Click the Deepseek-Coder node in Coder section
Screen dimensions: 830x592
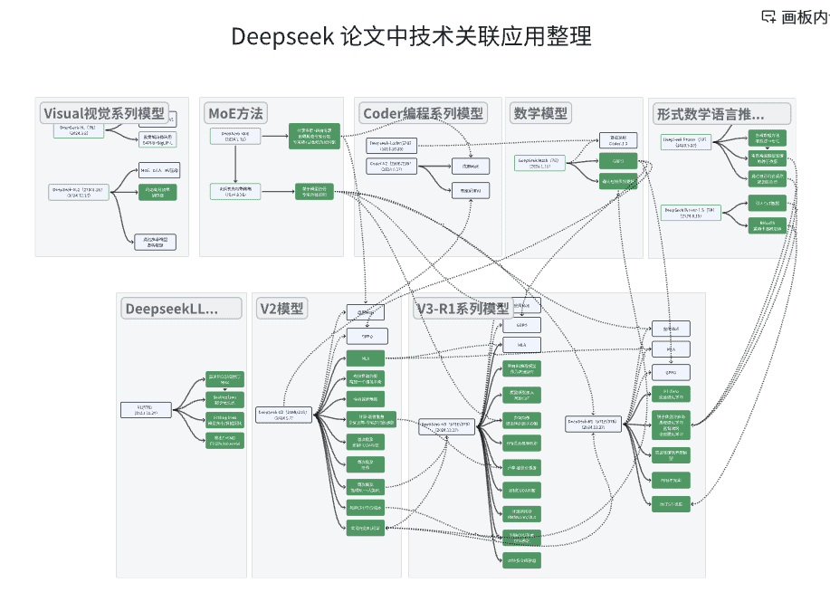pyautogui.click(x=391, y=146)
